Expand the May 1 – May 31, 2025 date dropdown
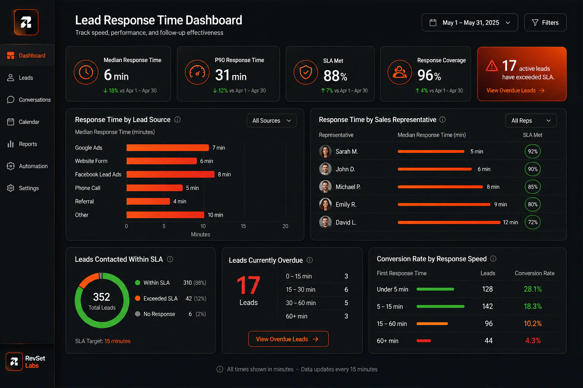Image resolution: width=583 pixels, height=388 pixels. pos(470,22)
